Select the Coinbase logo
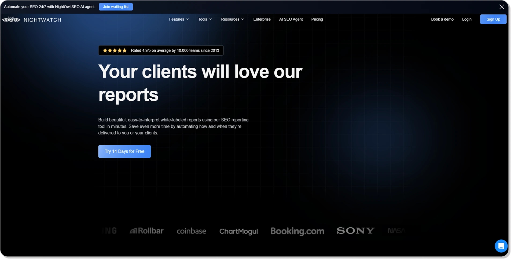511x259 pixels. pos(191,231)
